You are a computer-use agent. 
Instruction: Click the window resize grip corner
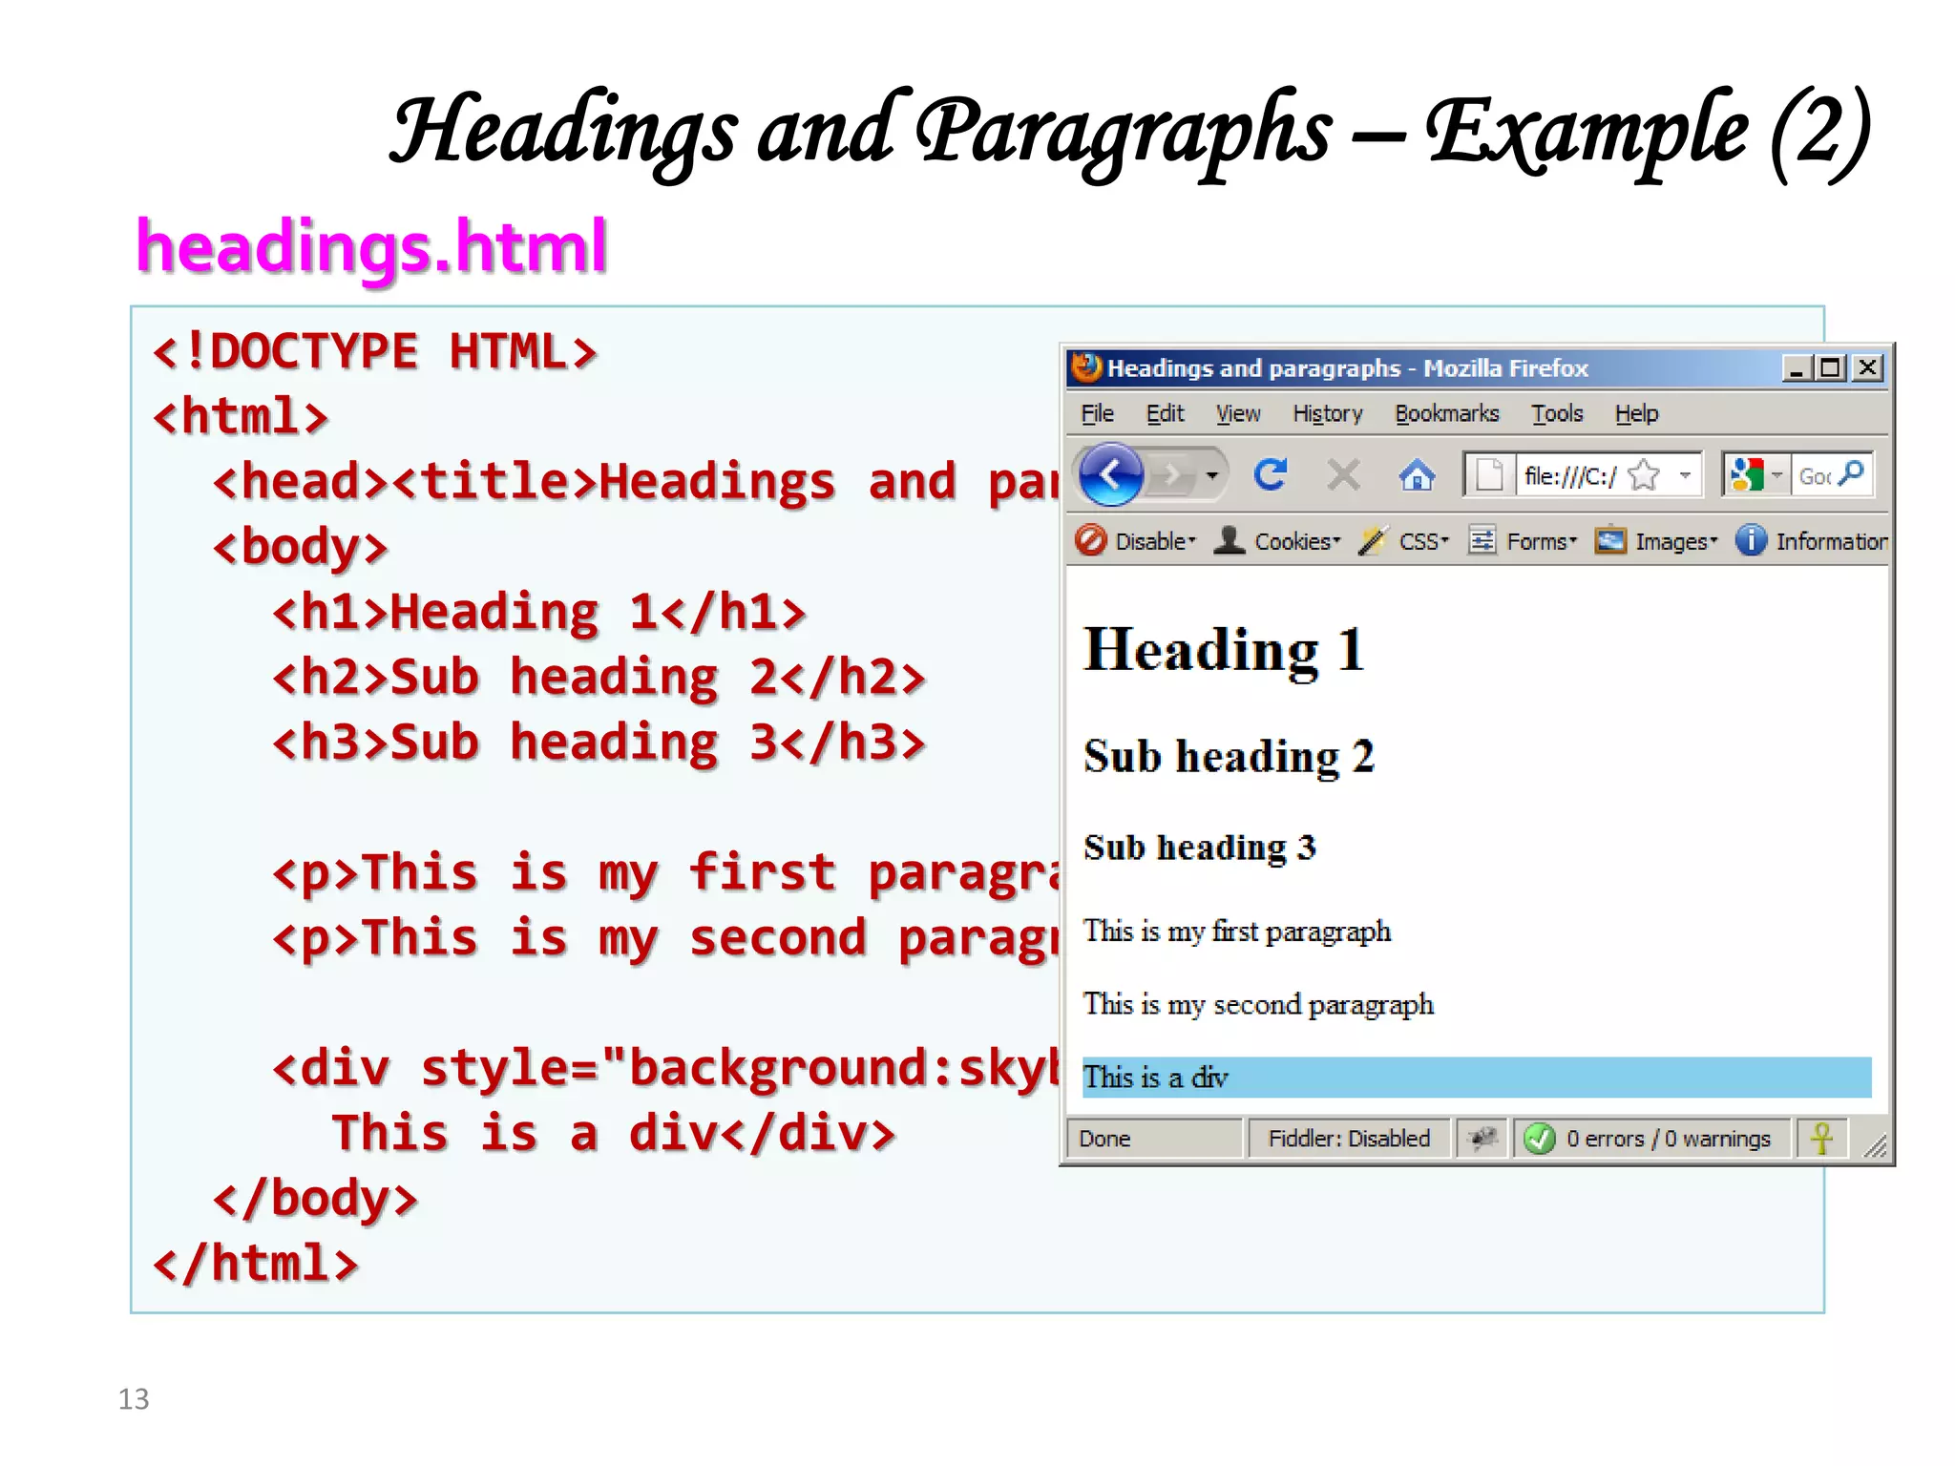point(1875,1145)
